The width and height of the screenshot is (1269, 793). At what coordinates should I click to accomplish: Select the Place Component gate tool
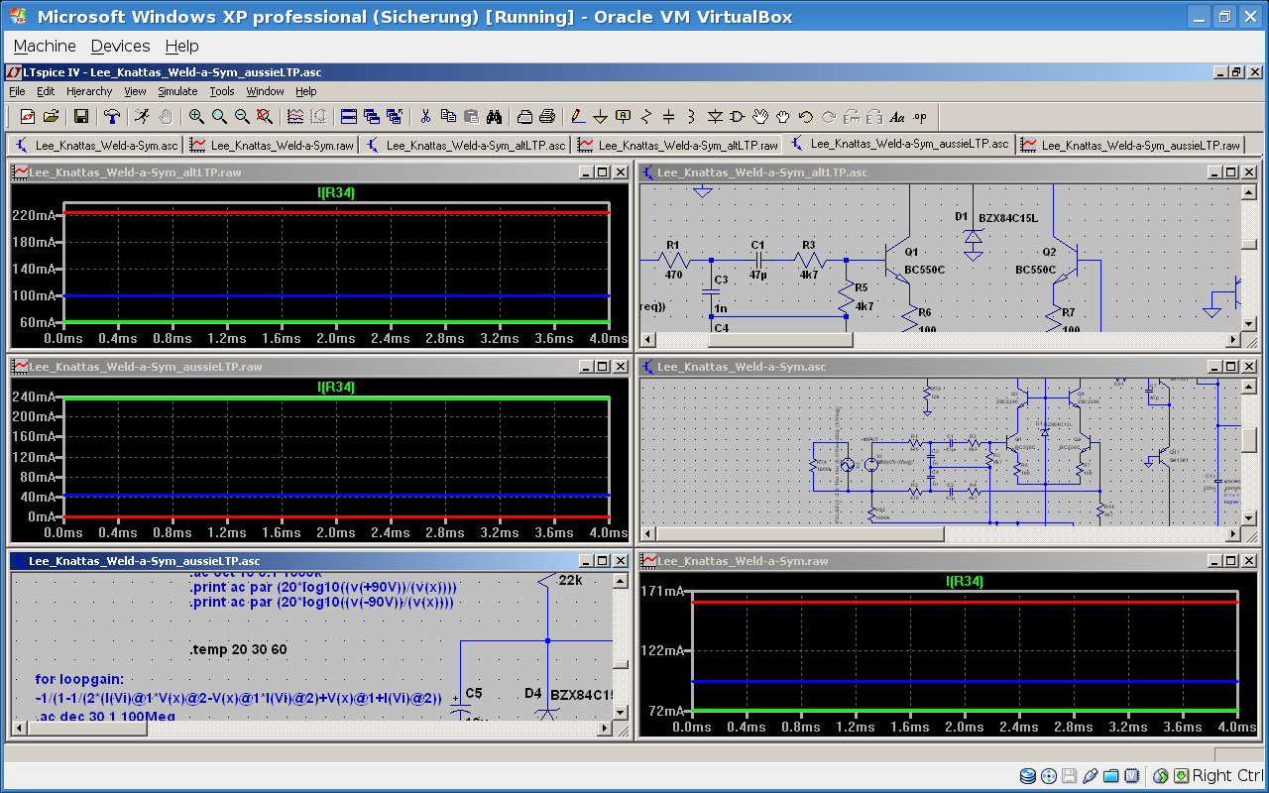click(x=738, y=116)
